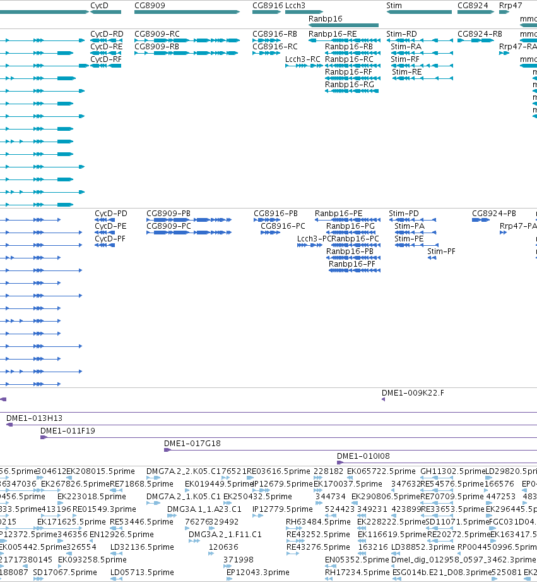
Task: Open BAC clone DME1-011F19
Action: (68, 431)
